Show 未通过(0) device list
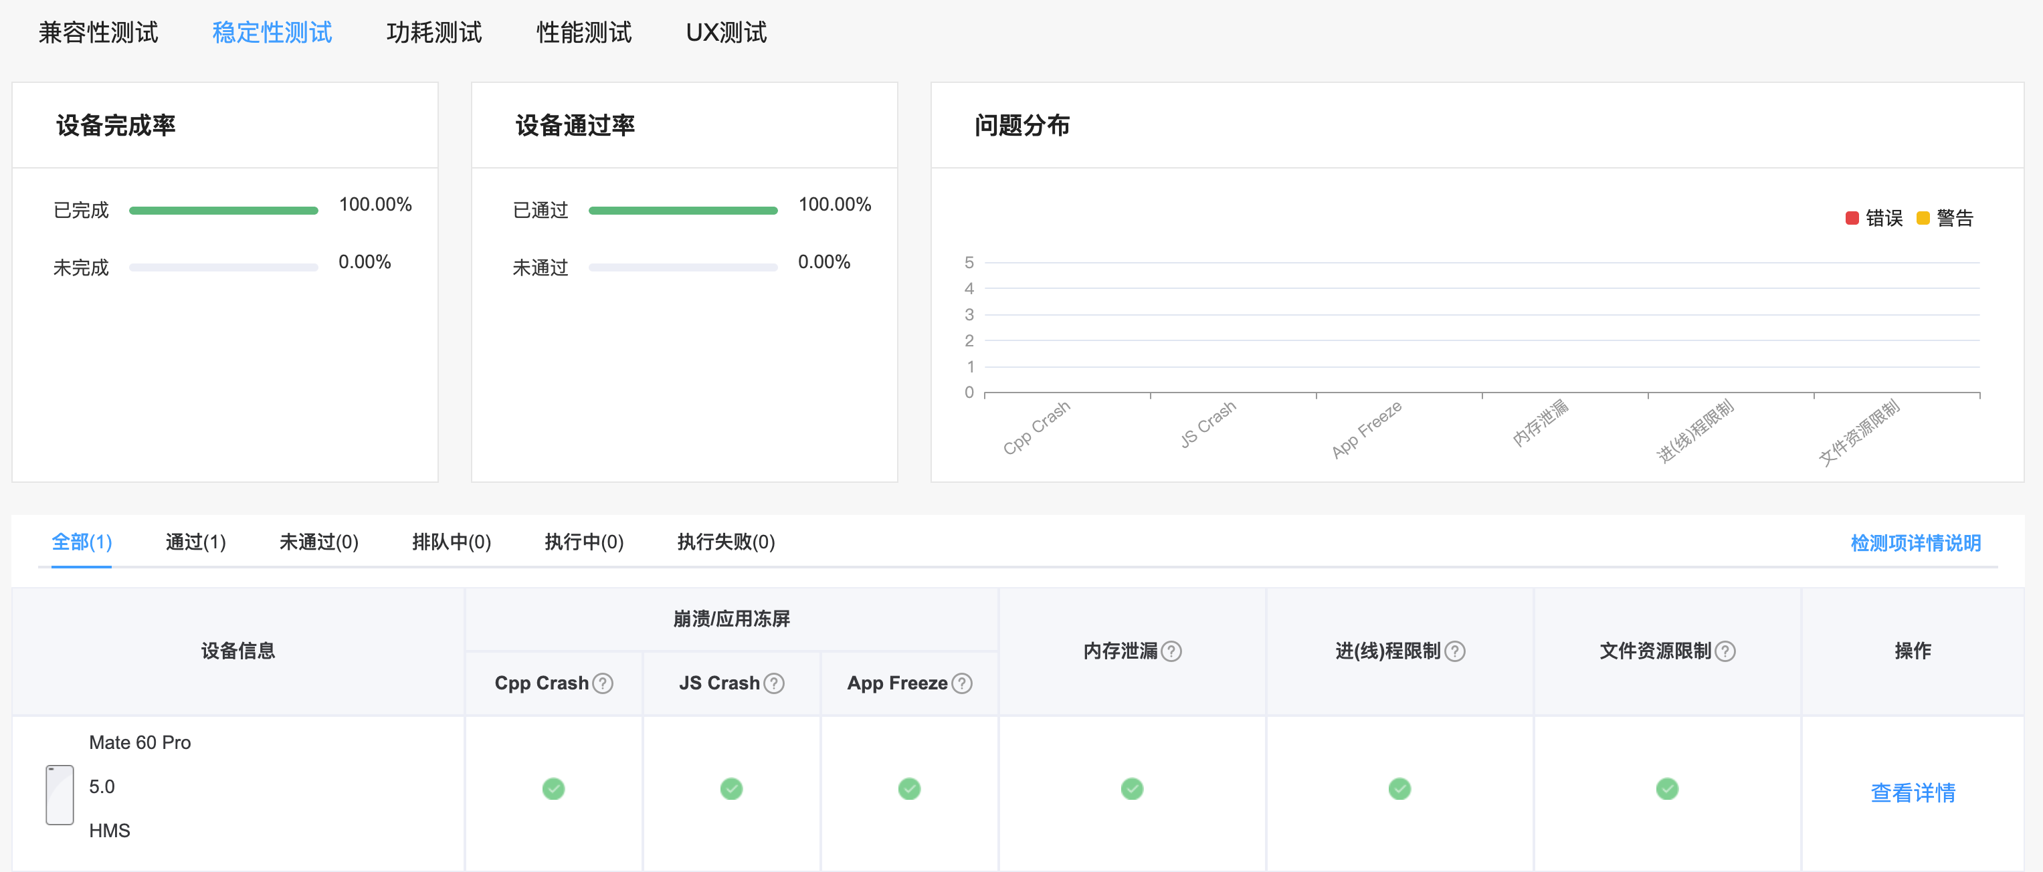Image resolution: width=2043 pixels, height=872 pixels. (319, 542)
